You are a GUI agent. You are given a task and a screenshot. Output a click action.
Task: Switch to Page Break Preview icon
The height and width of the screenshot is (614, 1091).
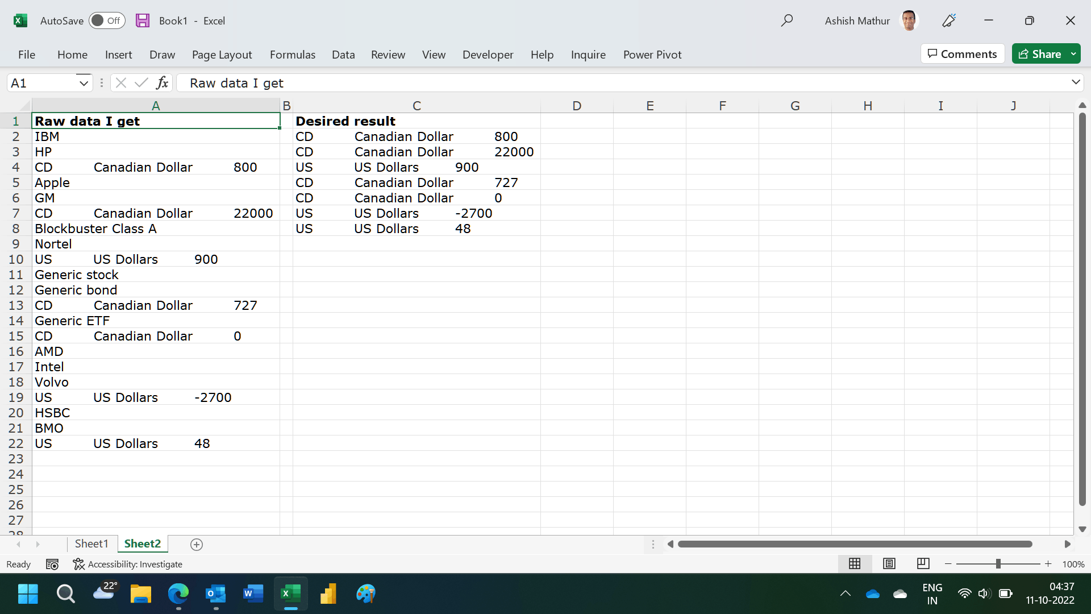click(923, 563)
